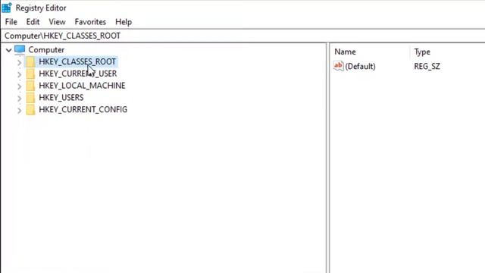Viewport: 485px width, 273px height.
Task: Click the HKEY_USERS folder icon
Action: 30,98
